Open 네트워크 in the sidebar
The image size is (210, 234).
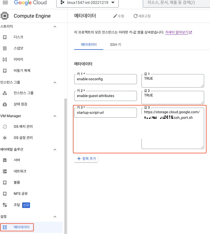(20, 171)
